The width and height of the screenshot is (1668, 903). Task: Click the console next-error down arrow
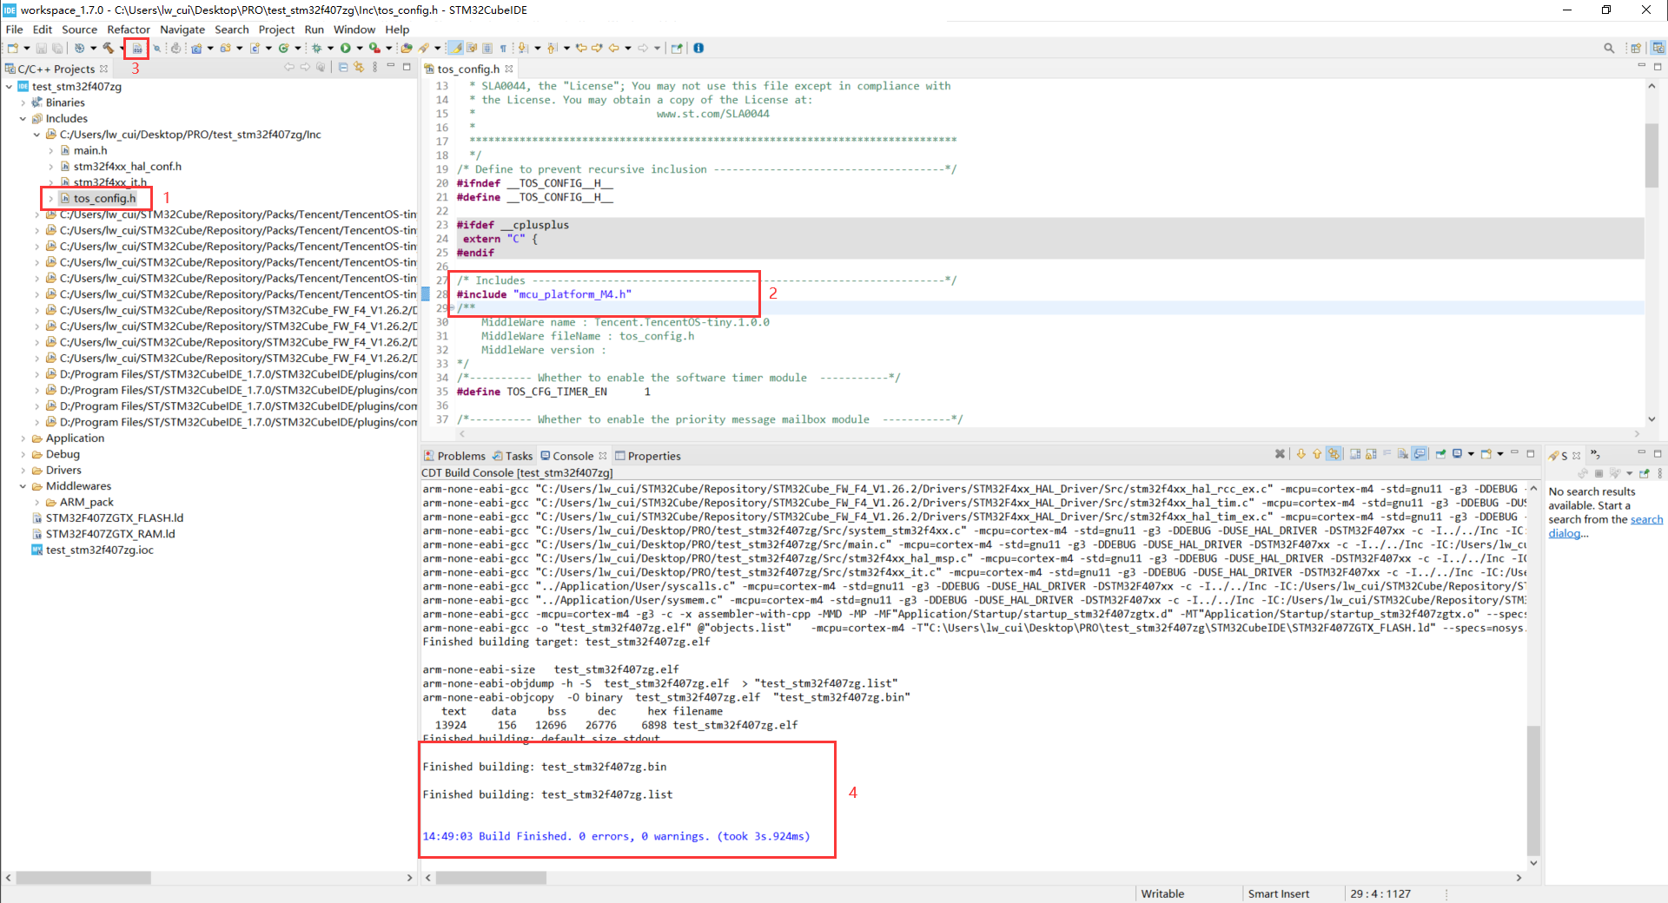point(1301,453)
